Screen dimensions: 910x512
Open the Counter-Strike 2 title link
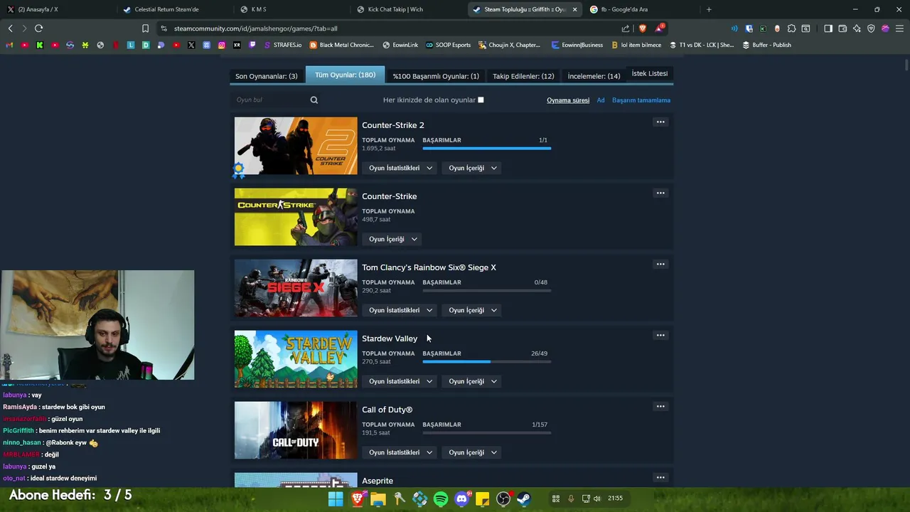pos(393,125)
